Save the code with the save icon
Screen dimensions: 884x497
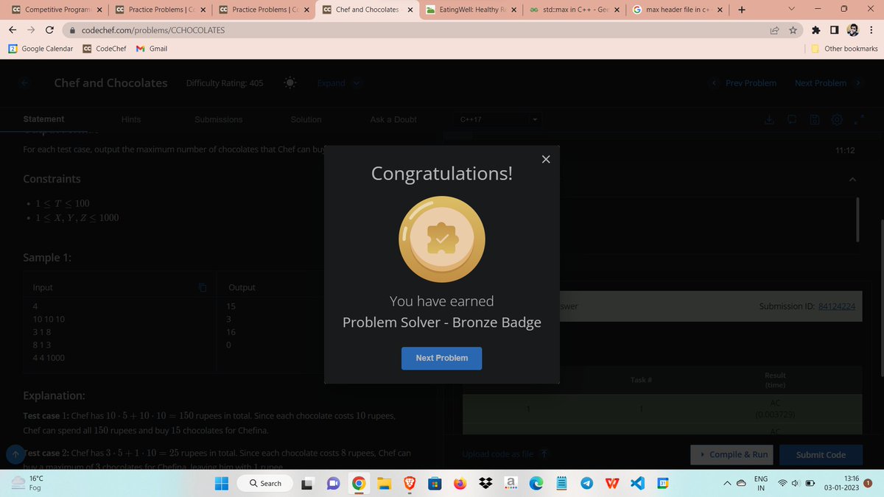[814, 119]
